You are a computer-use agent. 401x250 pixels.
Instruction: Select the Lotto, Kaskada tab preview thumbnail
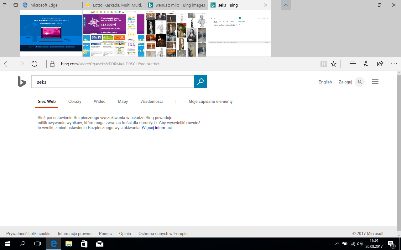coord(114,33)
